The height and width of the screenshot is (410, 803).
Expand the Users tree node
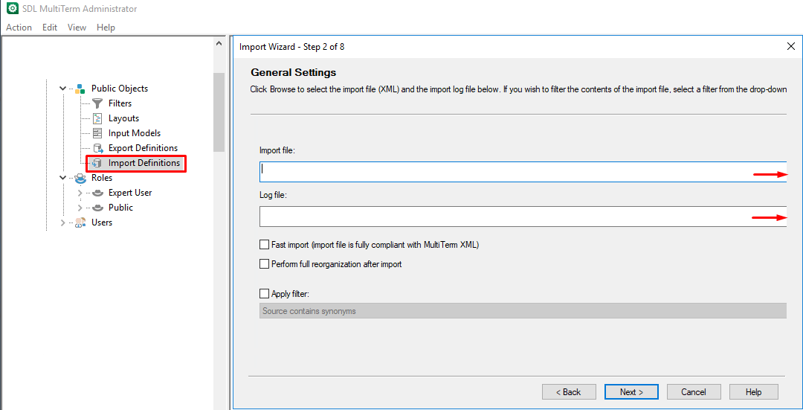pyautogui.click(x=63, y=222)
